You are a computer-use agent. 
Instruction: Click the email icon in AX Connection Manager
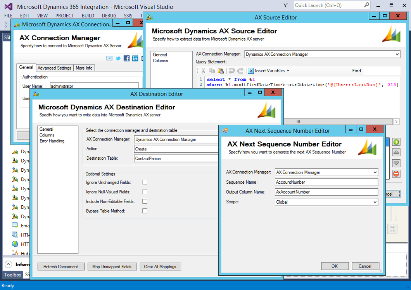pos(109,58)
